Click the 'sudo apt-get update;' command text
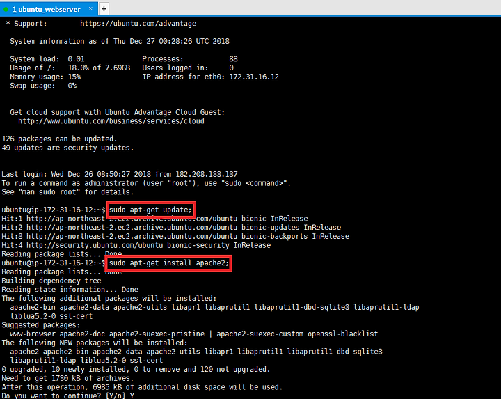 pos(150,210)
